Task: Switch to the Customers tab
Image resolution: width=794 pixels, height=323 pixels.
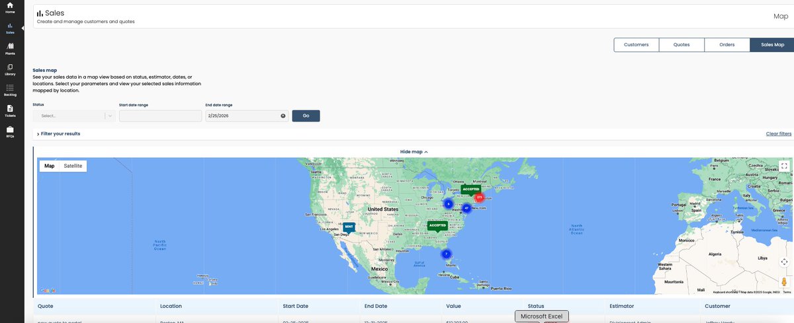Action: [x=637, y=45]
